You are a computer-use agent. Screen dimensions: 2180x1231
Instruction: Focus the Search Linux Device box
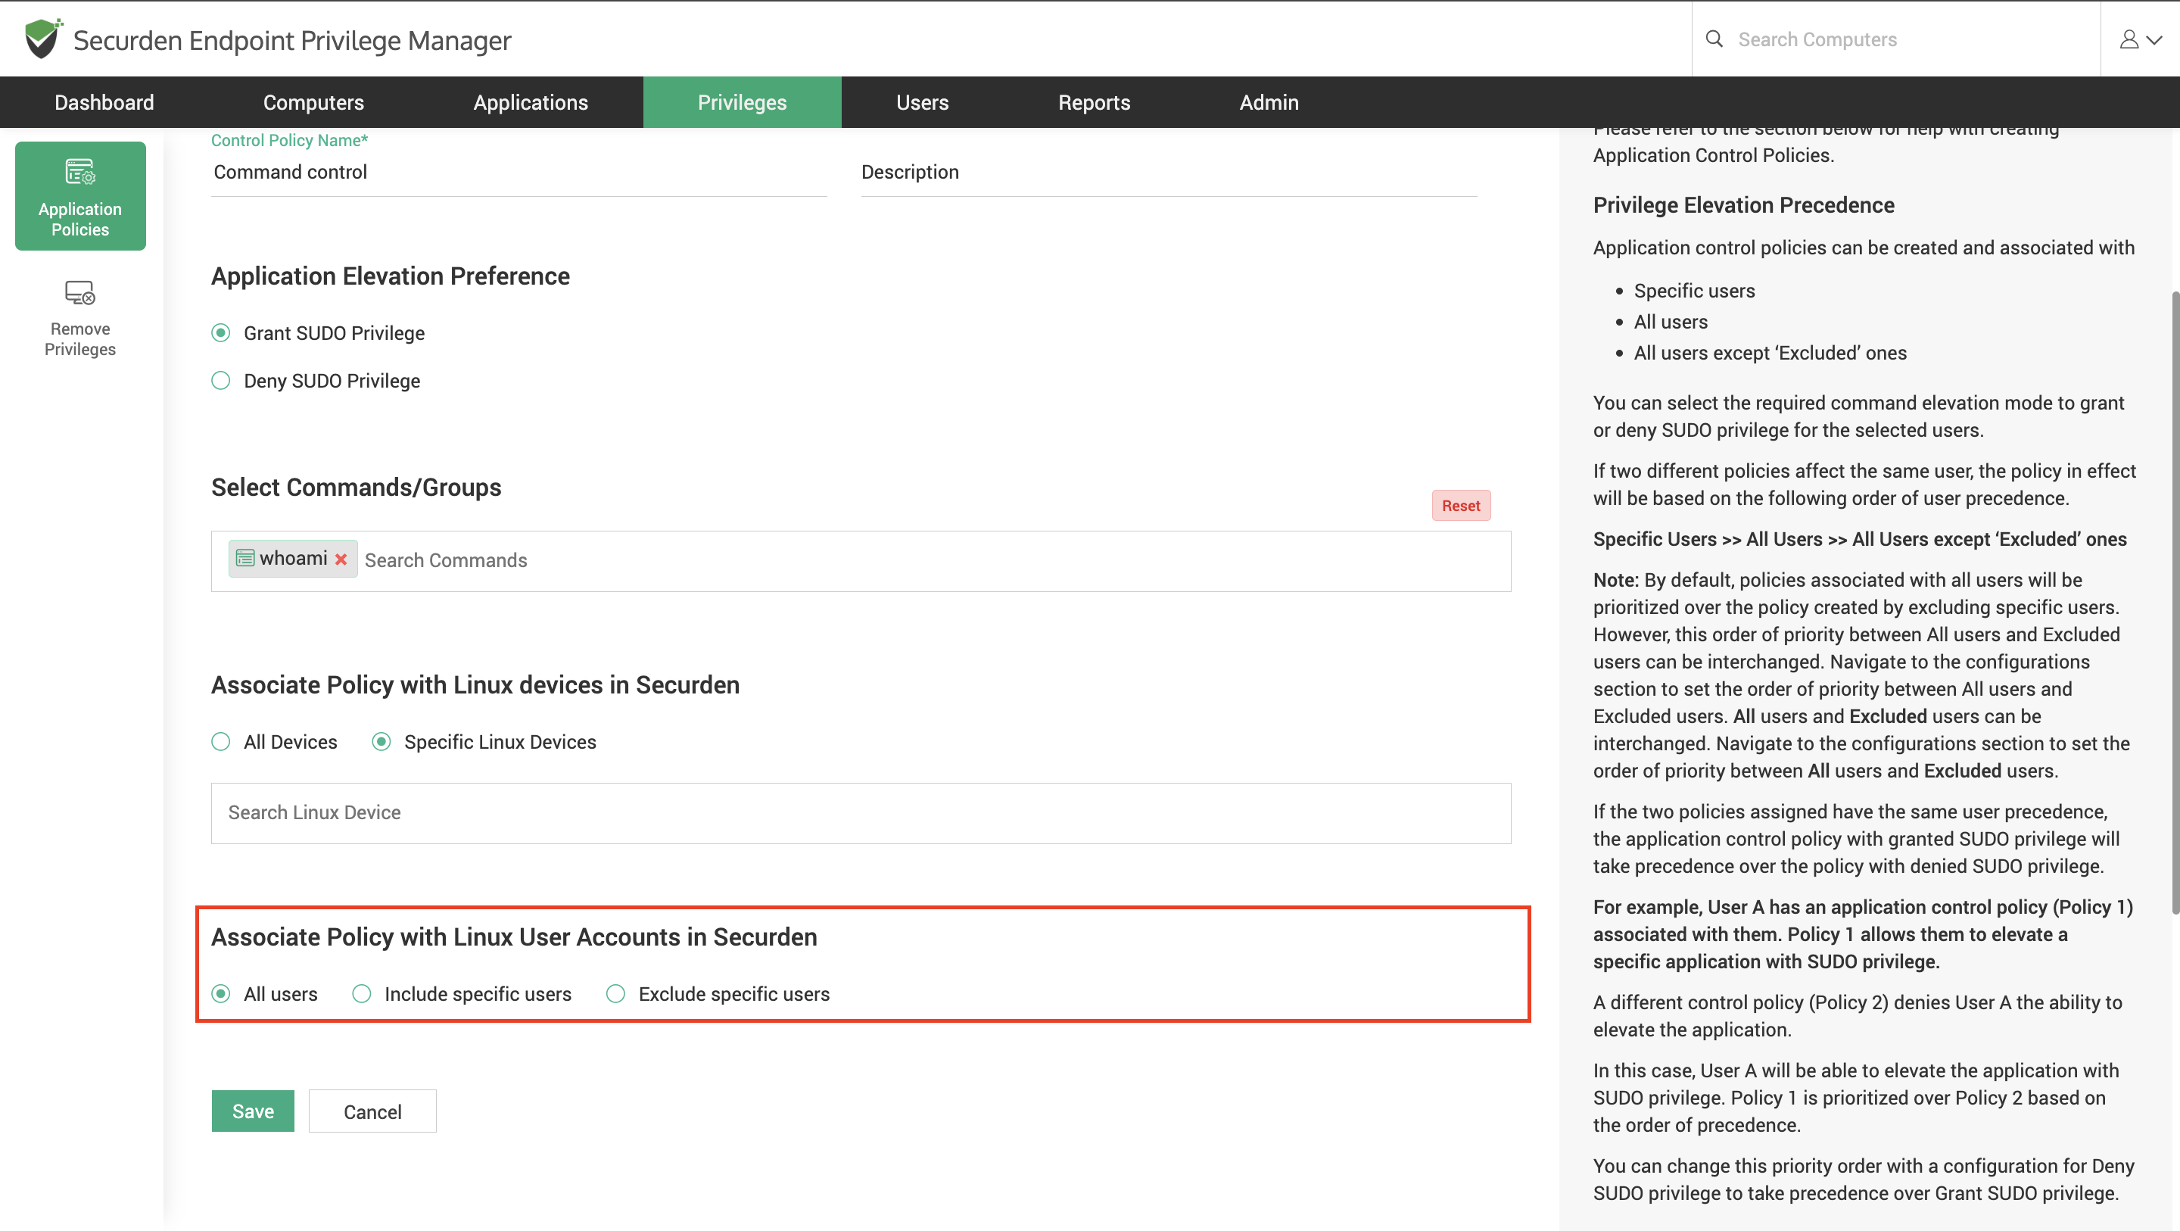(861, 813)
